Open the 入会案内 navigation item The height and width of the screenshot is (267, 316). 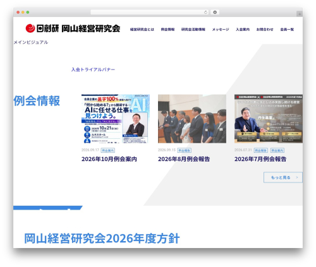(243, 30)
